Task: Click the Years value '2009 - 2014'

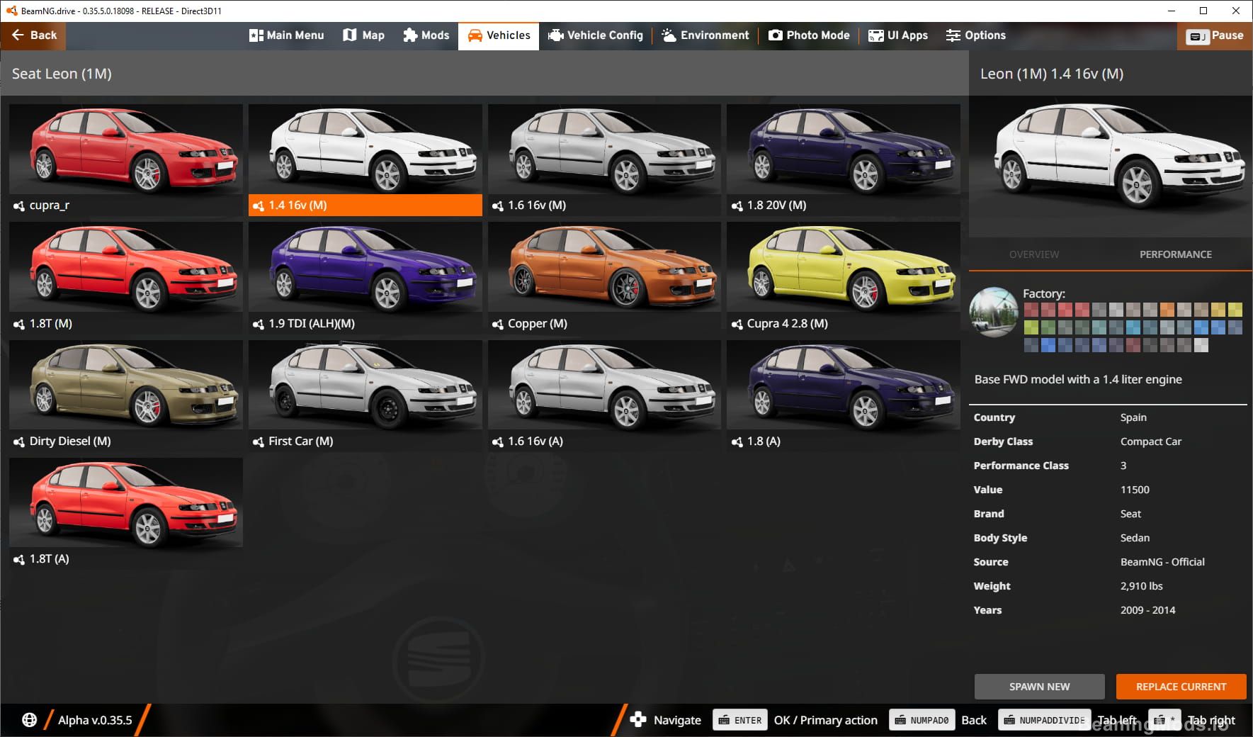Action: coord(1147,610)
